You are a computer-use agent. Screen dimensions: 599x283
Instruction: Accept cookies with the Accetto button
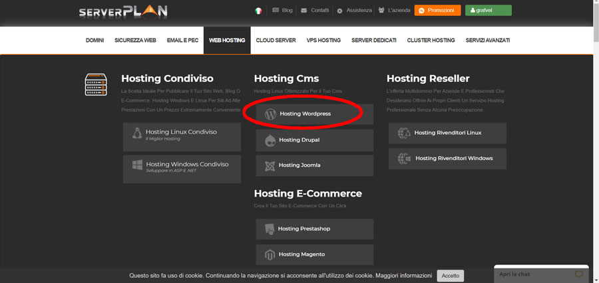coord(451,276)
